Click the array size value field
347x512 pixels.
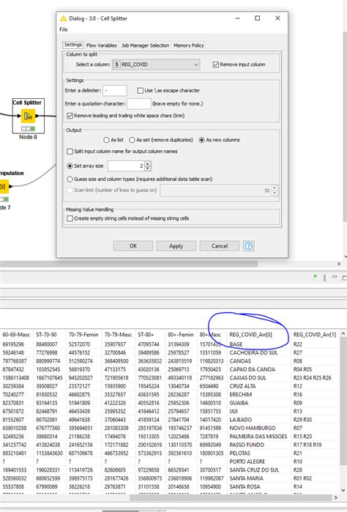pyautogui.click(x=127, y=166)
